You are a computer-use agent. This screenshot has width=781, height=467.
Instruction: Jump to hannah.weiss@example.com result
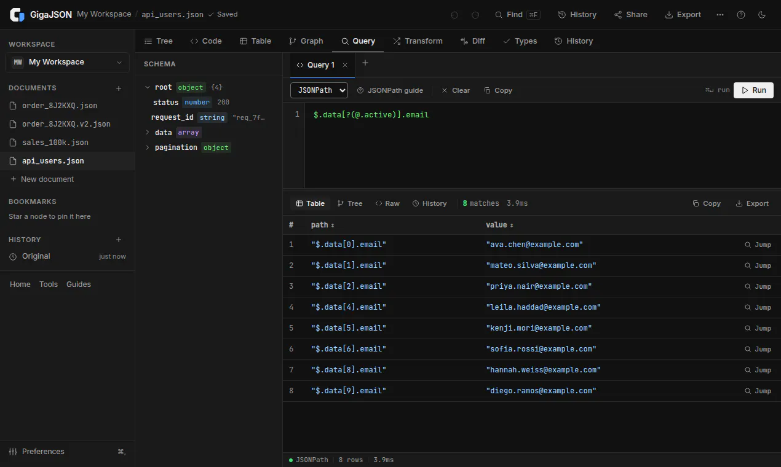758,370
